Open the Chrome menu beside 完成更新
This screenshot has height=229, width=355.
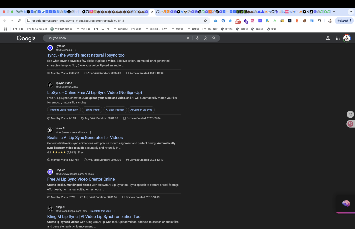pyautogui.click(x=350, y=21)
